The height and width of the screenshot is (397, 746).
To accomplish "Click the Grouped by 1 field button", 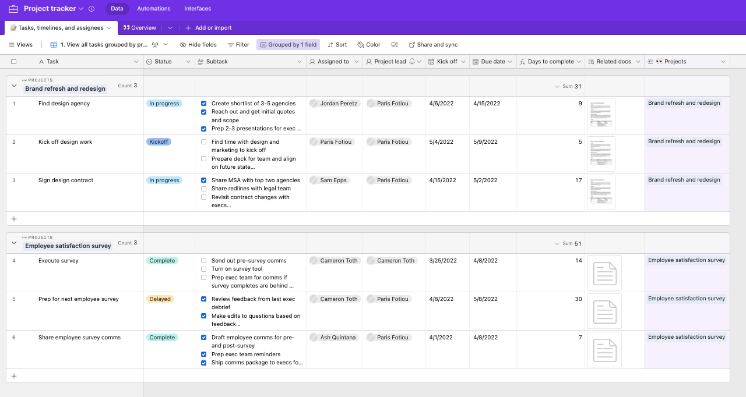I will [288, 45].
